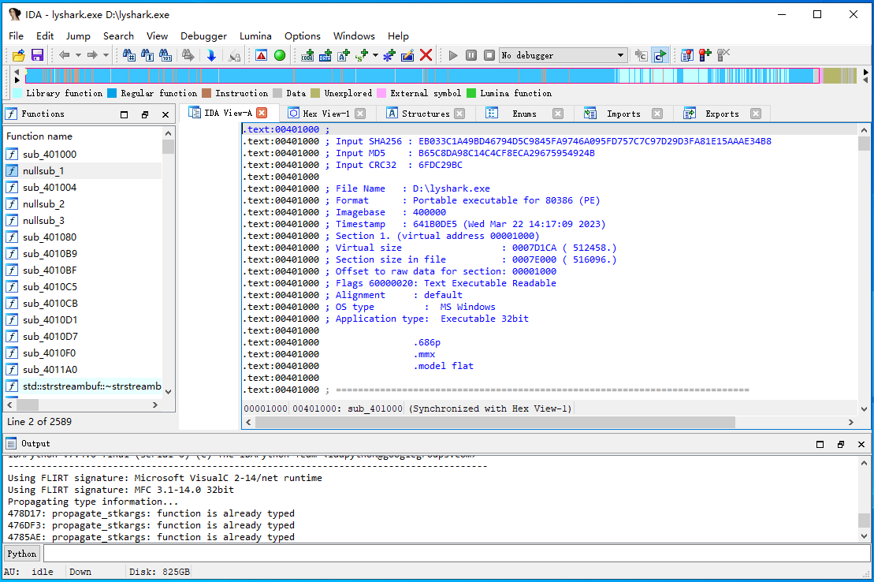The width and height of the screenshot is (874, 582).
Task: Switch to the Imports tab
Action: click(623, 114)
